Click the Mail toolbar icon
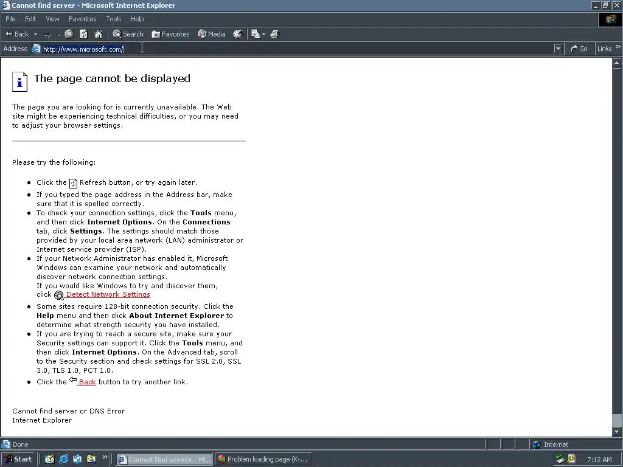Image resolution: width=623 pixels, height=467 pixels. pyautogui.click(x=256, y=34)
